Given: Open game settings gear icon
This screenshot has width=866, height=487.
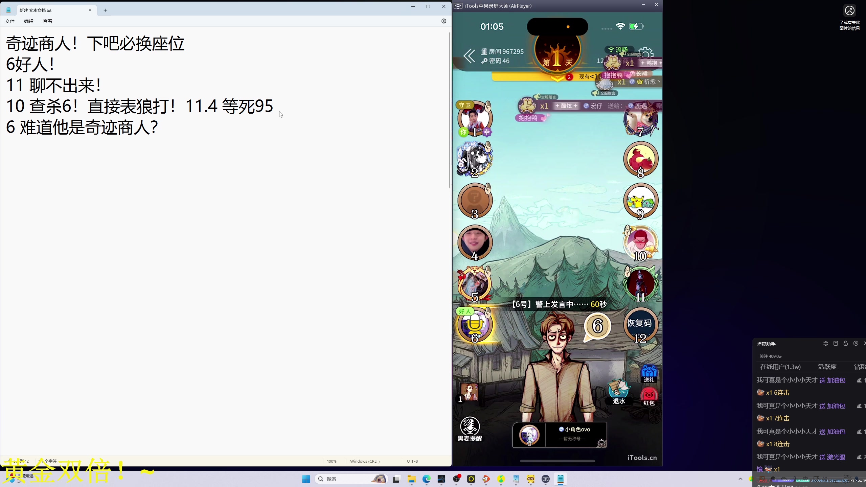Looking at the screenshot, I should [x=646, y=53].
